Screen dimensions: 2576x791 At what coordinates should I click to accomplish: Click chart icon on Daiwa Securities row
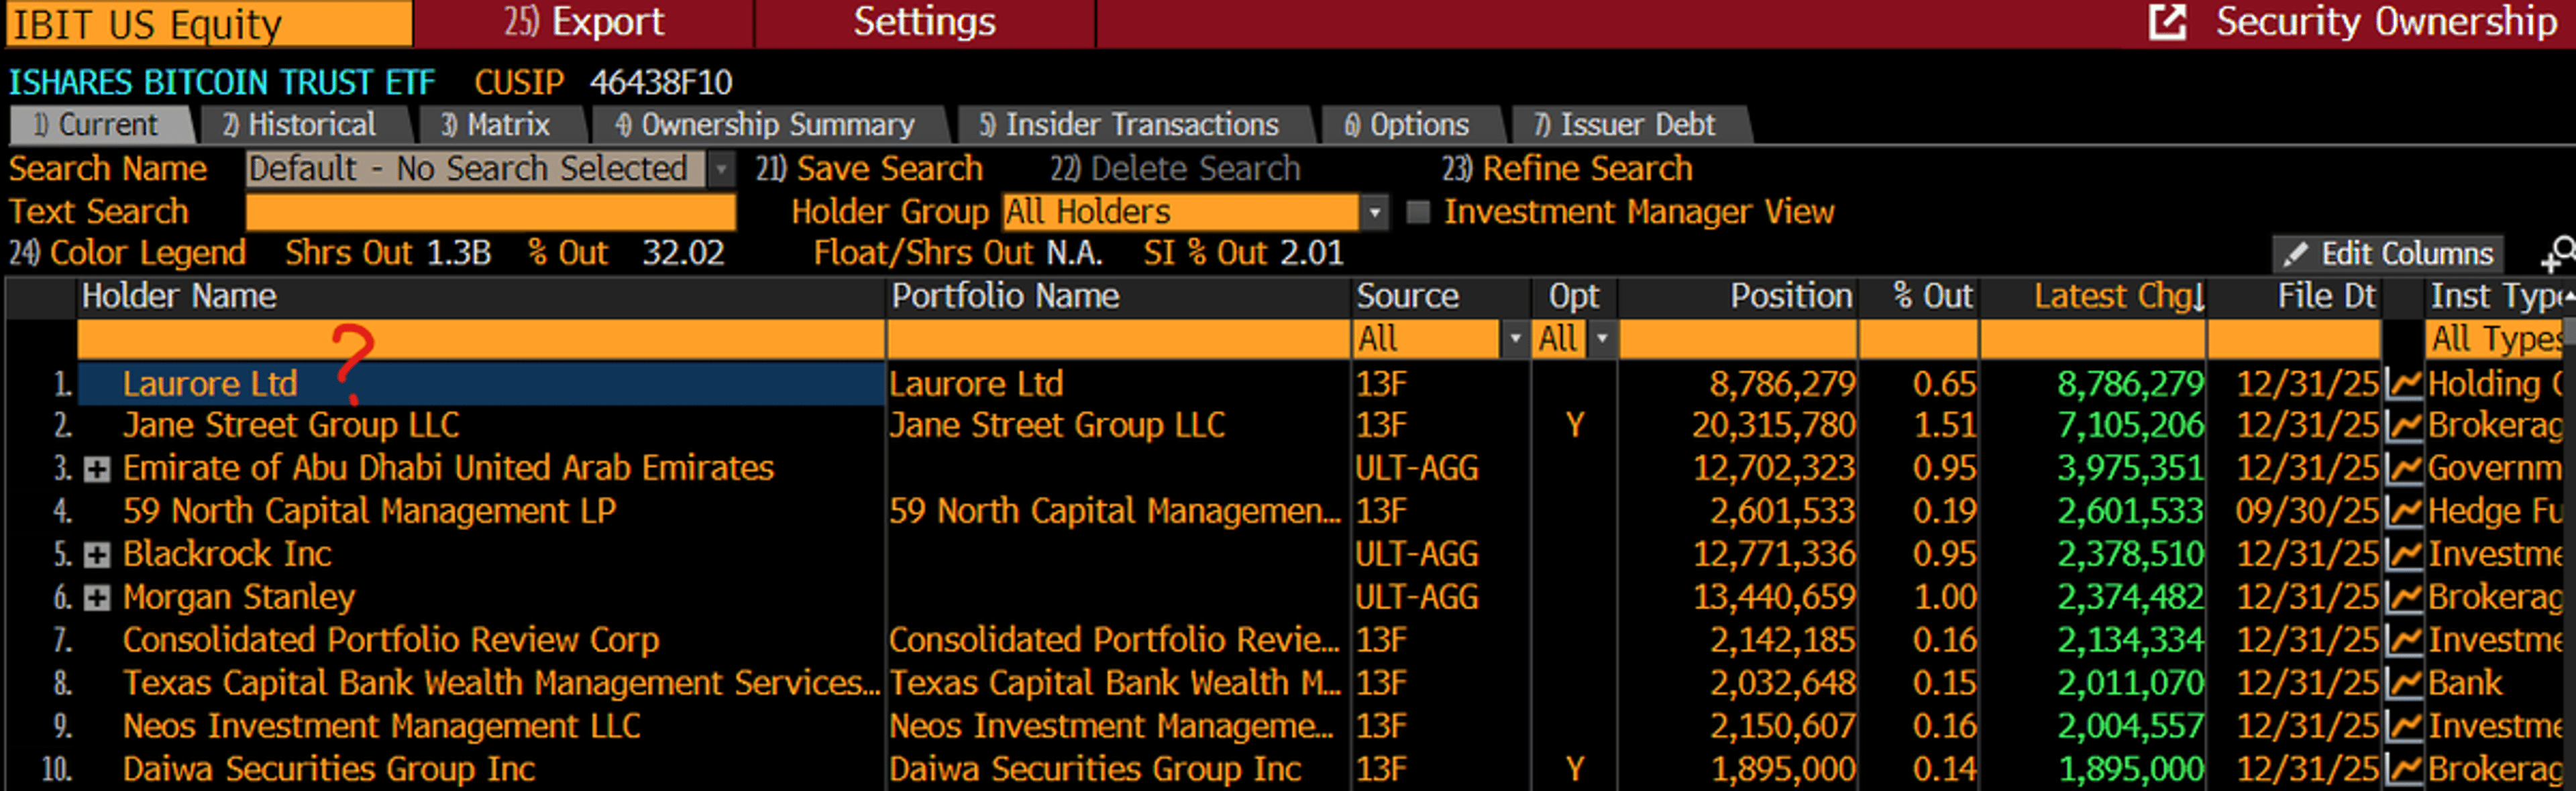2404,770
